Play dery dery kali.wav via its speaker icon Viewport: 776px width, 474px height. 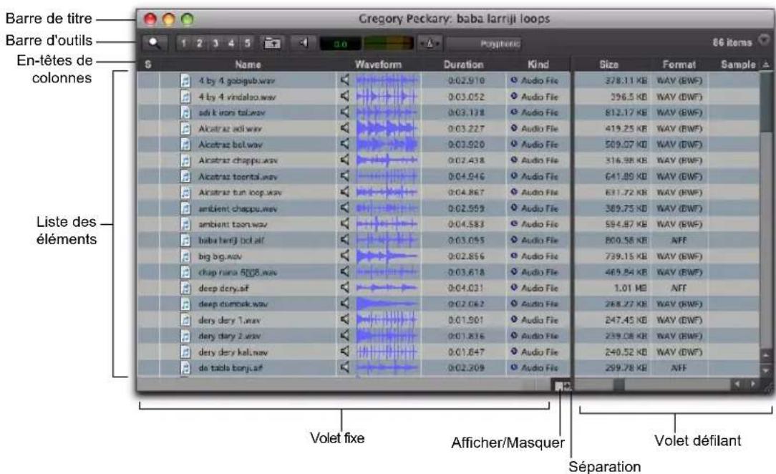coord(345,352)
